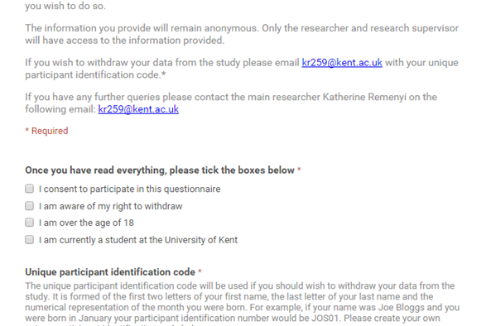
Task: Tick the University of Kent student checkbox
Action: pos(30,240)
